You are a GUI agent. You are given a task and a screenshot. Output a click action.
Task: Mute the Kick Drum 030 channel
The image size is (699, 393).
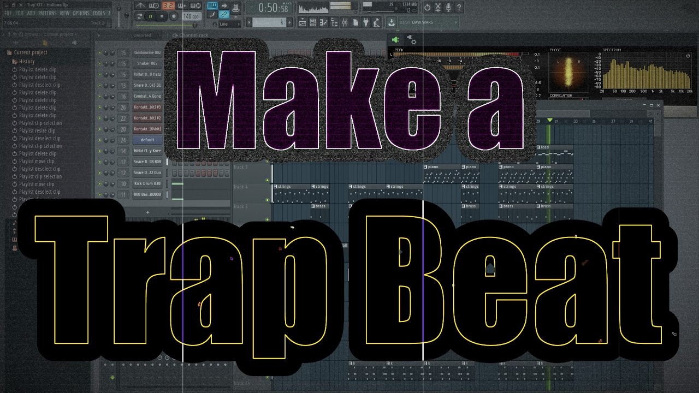pyautogui.click(x=99, y=184)
